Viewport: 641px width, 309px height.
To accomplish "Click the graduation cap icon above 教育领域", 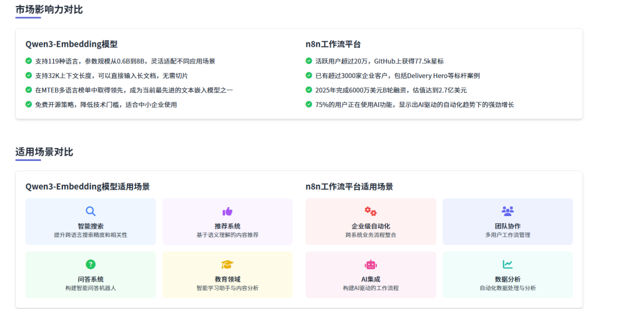I will pyautogui.click(x=227, y=264).
